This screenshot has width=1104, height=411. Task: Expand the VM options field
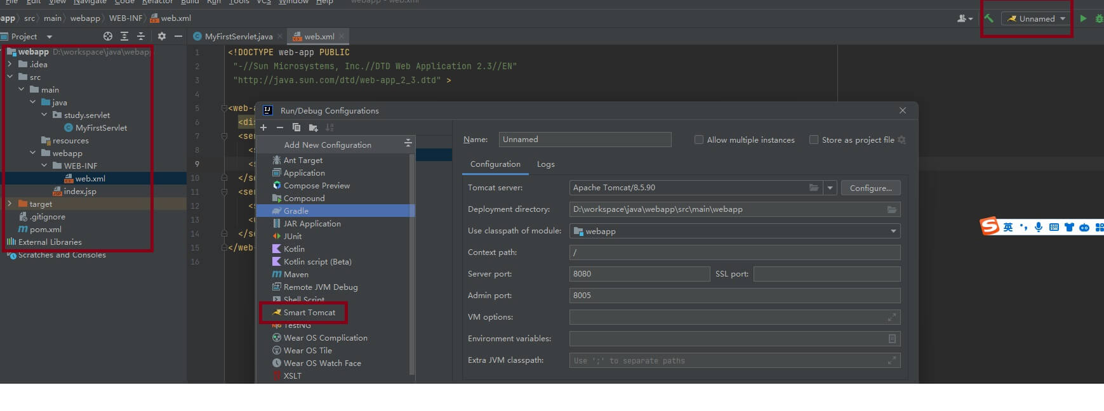point(892,317)
